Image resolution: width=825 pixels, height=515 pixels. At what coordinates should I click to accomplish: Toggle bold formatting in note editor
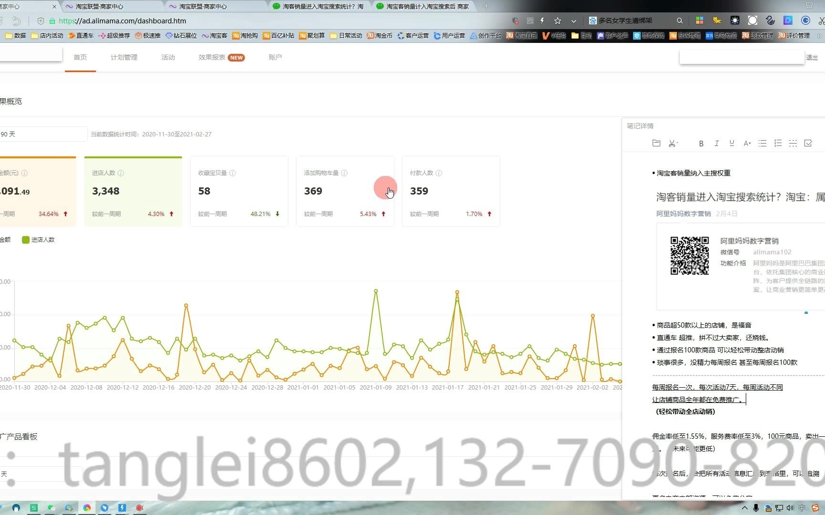(x=701, y=144)
